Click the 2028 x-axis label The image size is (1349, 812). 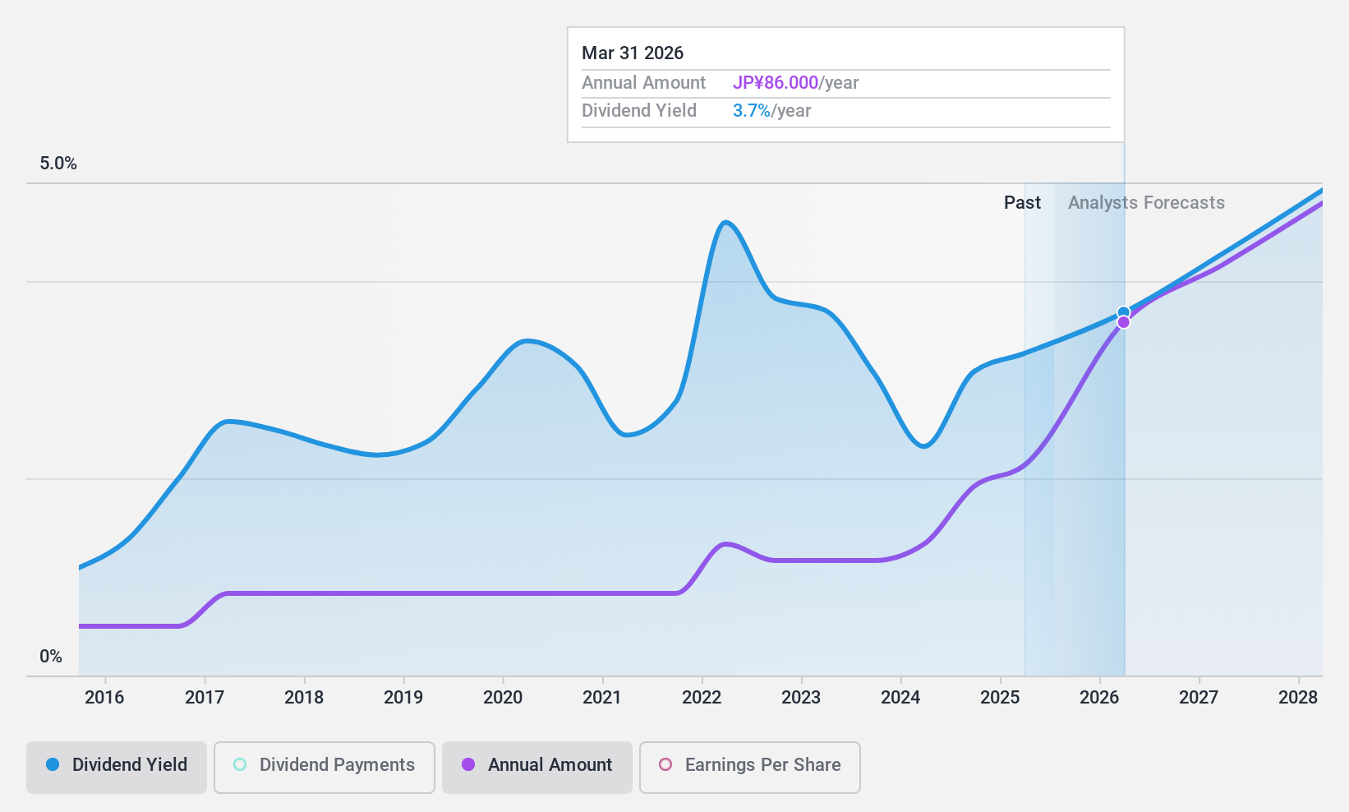tap(1298, 698)
